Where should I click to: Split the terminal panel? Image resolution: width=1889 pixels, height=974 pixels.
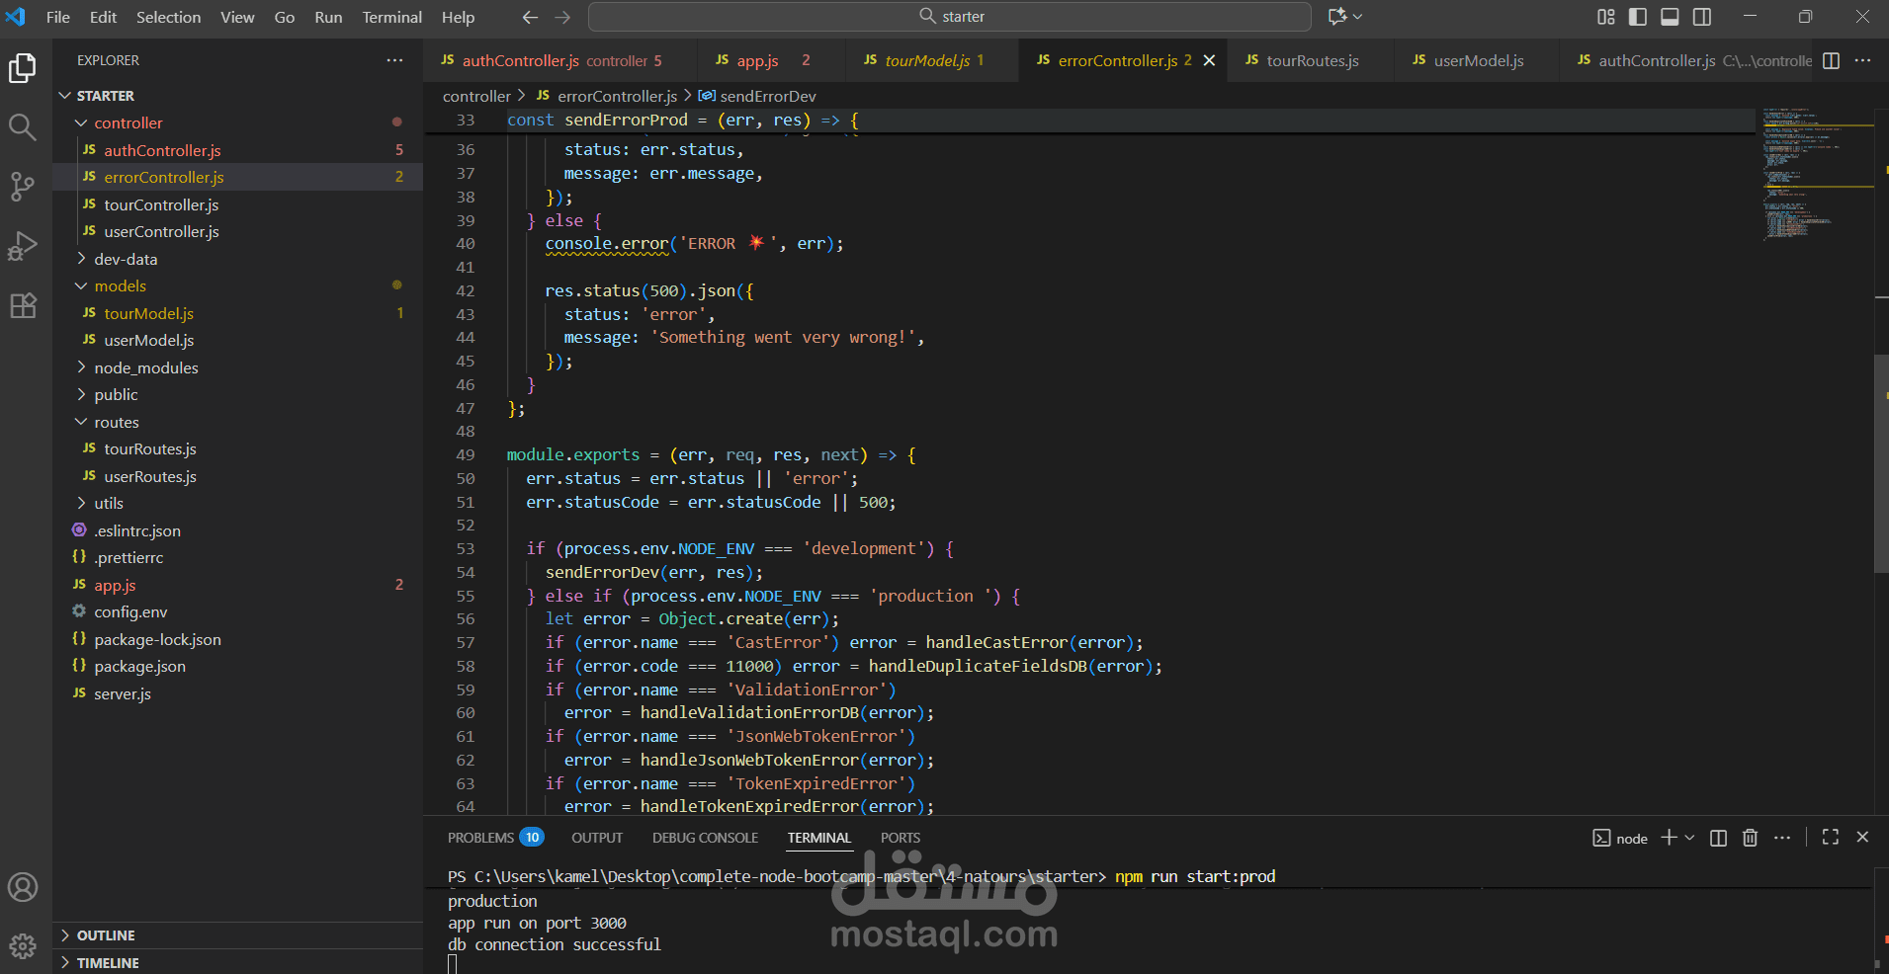tap(1719, 838)
